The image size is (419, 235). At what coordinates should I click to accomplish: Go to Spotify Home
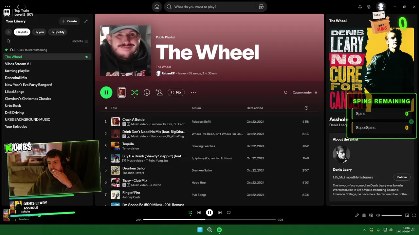(157, 7)
